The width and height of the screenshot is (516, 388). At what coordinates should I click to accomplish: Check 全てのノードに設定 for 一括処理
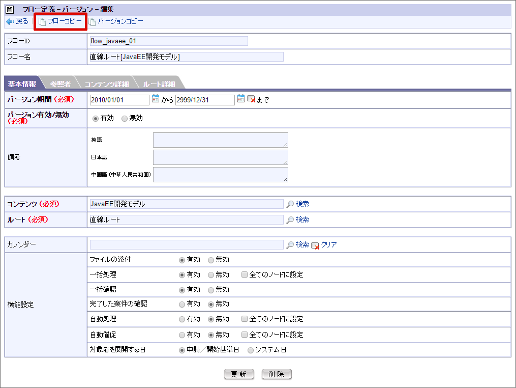(245, 274)
